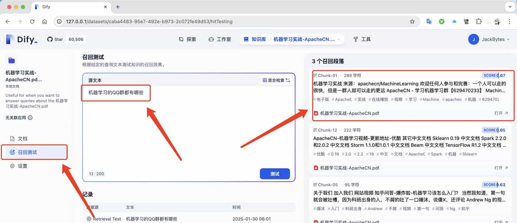Click the #TensorFlow-adjacent #Spark tag in Chunk-12

(435, 154)
